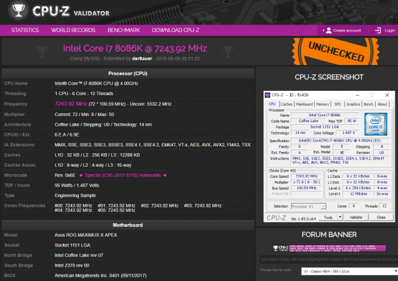Select the CPU tab in CPU-Z window
Image resolution: width=398 pixels, height=281 pixels.
point(272,104)
